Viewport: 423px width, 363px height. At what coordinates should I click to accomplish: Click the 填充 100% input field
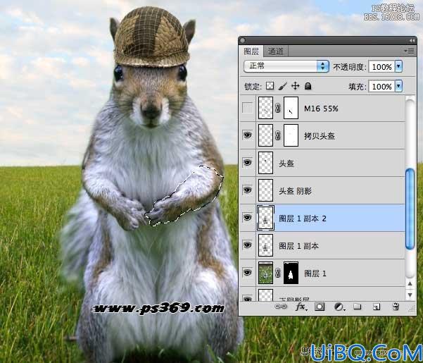point(381,87)
